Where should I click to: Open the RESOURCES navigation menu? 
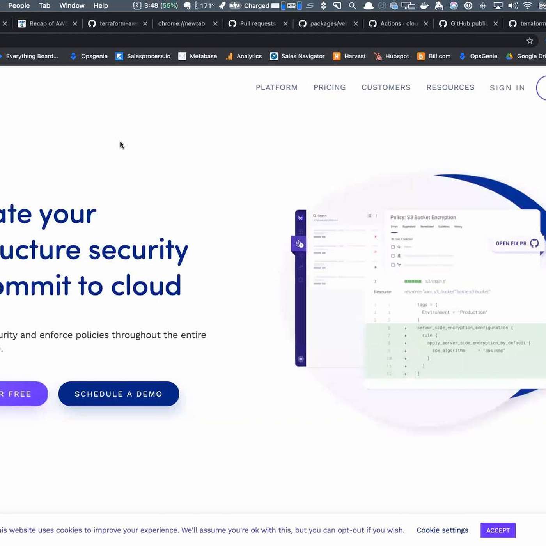pyautogui.click(x=450, y=87)
